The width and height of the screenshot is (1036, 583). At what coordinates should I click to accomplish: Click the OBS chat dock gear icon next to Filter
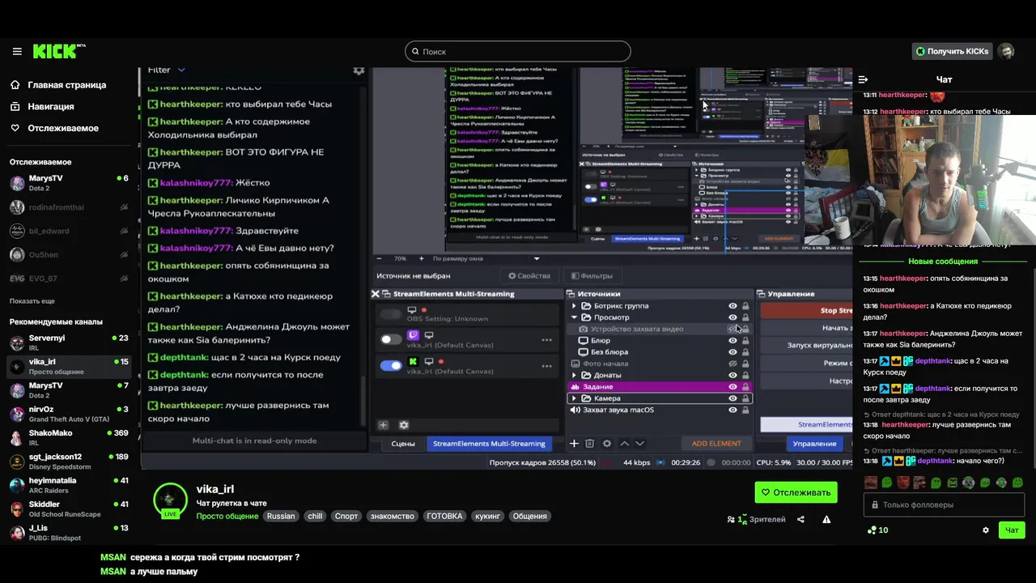click(x=359, y=70)
